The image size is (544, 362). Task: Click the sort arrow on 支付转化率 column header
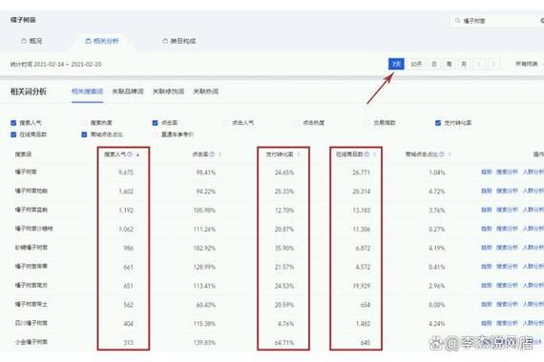[299, 154]
